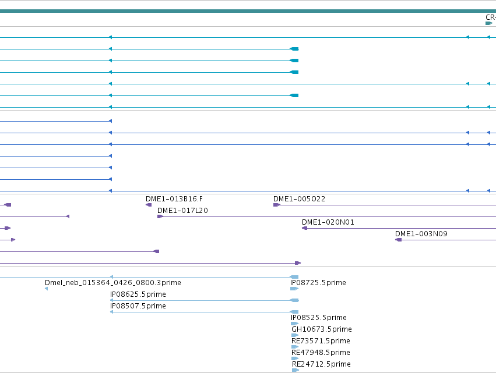Select the GH10673.5prime label
This screenshot has width=496, height=373.
322,329
